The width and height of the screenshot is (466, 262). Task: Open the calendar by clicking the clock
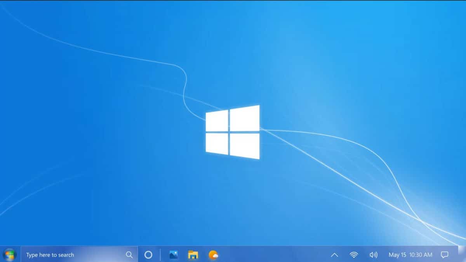coord(421,255)
